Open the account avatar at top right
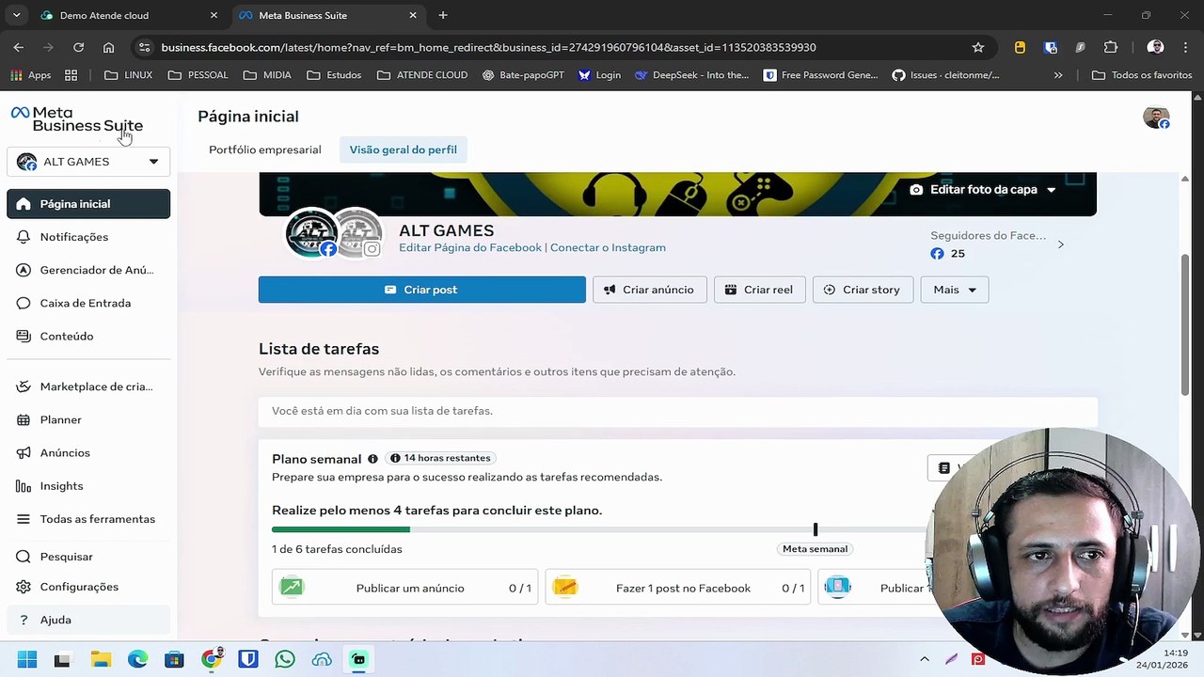The height and width of the screenshot is (677, 1204). click(1156, 118)
